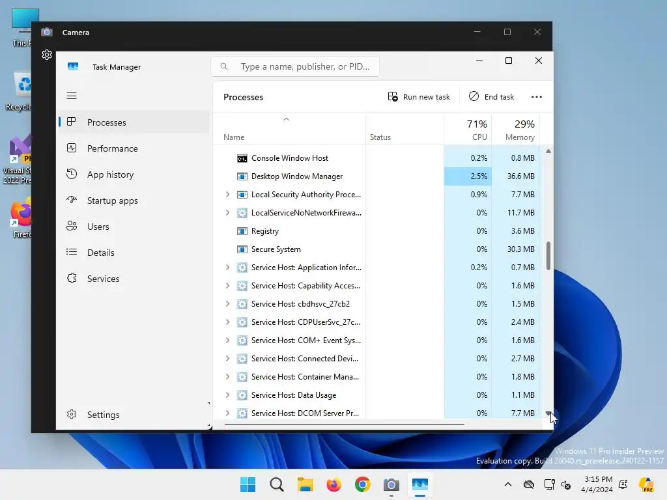Launch Firefox from the taskbar
This screenshot has width=667, height=500.
[x=334, y=484]
